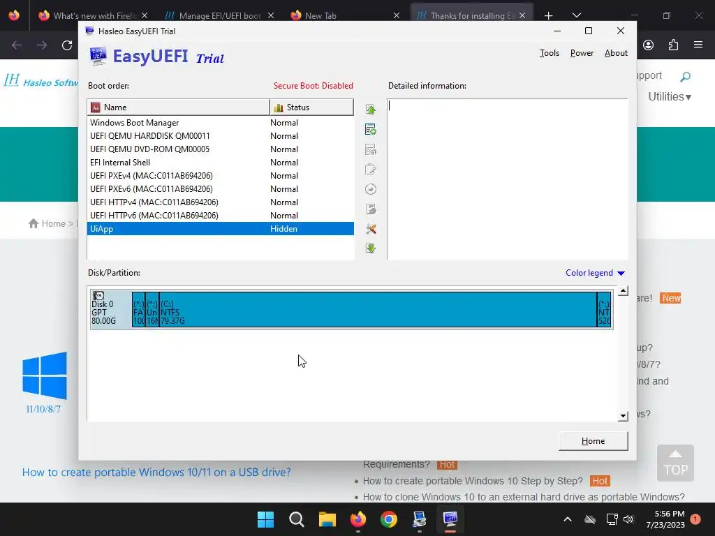The image size is (715, 536).
Task: Open Firefox hamburger application menu
Action: click(698, 45)
